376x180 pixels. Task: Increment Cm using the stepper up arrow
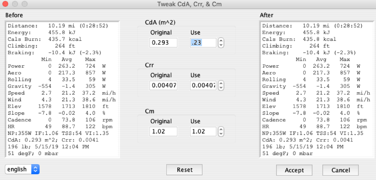tap(221, 130)
